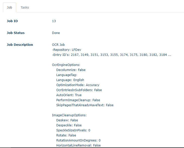This screenshot has height=148, width=184.
Task: Click the OCR Job description title
Action: (58, 45)
